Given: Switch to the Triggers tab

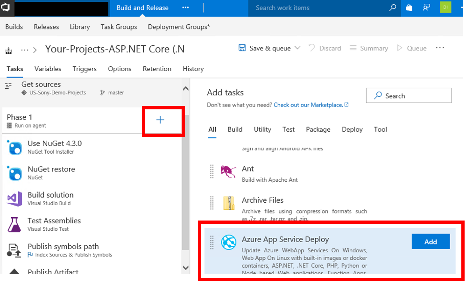Looking at the screenshot, I should (85, 69).
